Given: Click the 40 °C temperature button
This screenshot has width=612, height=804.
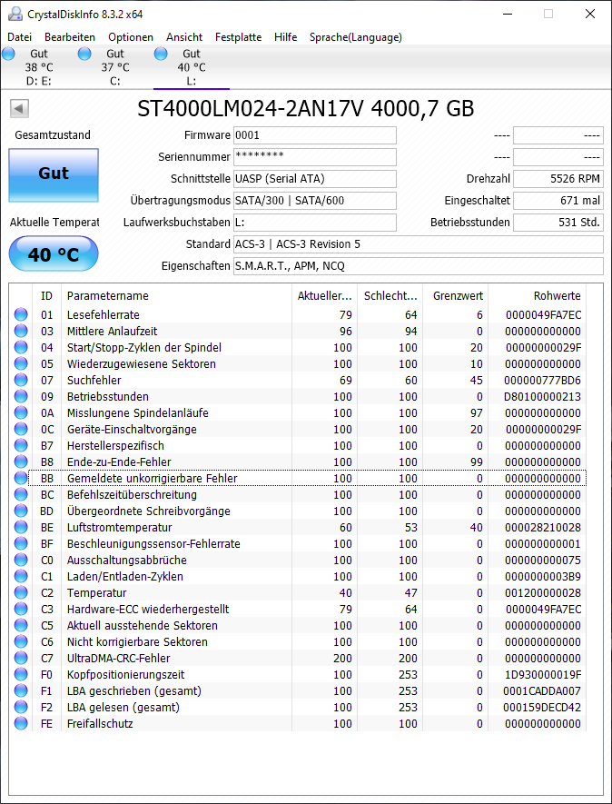Looking at the screenshot, I should [54, 253].
